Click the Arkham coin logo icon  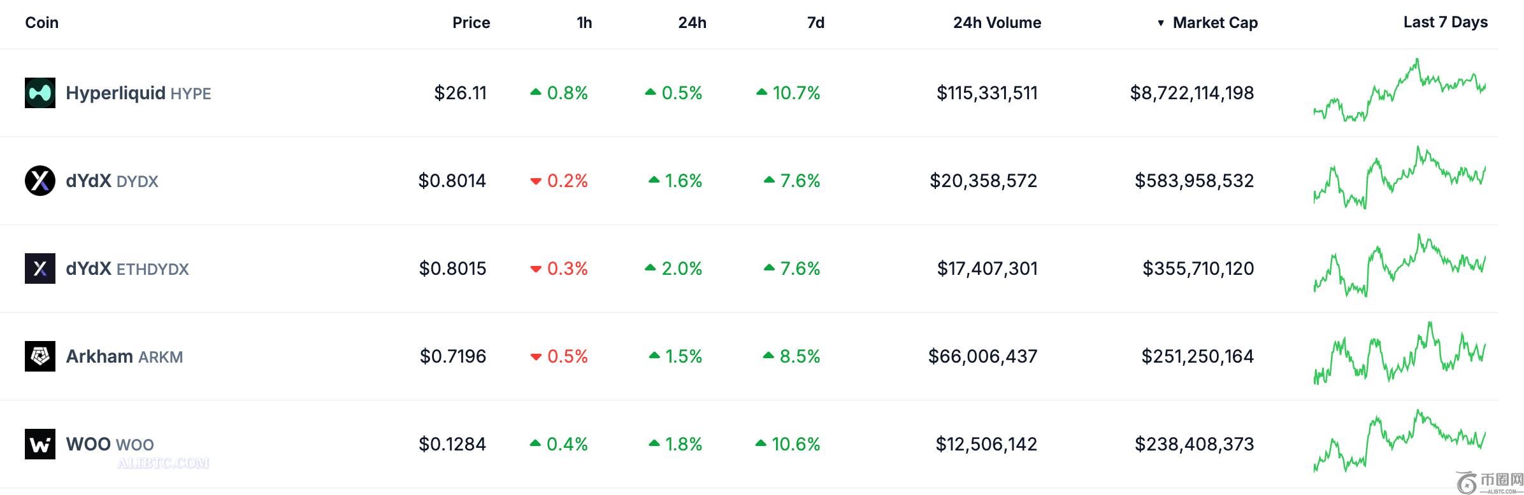pyautogui.click(x=40, y=356)
